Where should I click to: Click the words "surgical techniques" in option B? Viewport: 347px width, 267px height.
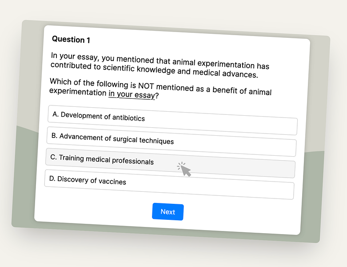[x=144, y=140]
